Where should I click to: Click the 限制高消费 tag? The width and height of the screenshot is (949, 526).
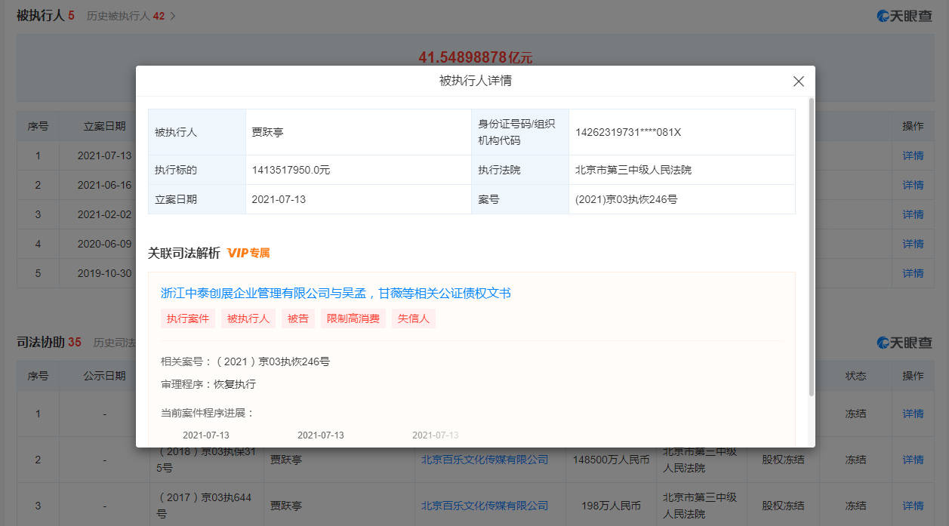coord(353,318)
